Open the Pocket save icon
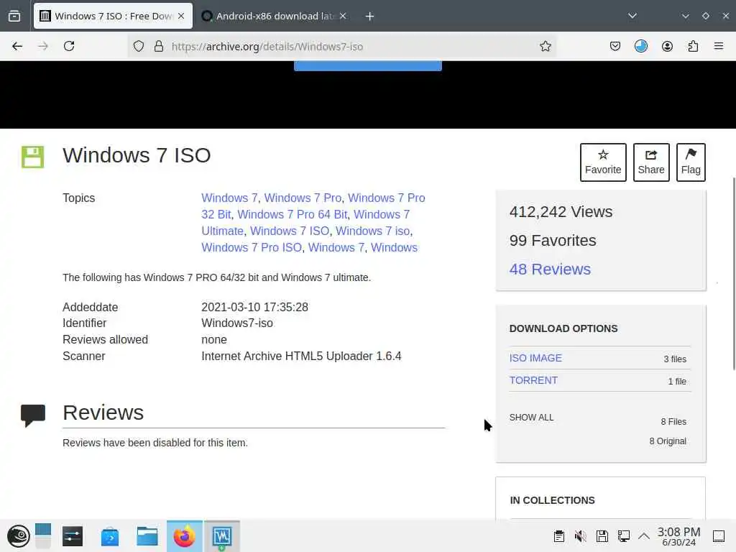The height and width of the screenshot is (552, 736). pyautogui.click(x=615, y=46)
